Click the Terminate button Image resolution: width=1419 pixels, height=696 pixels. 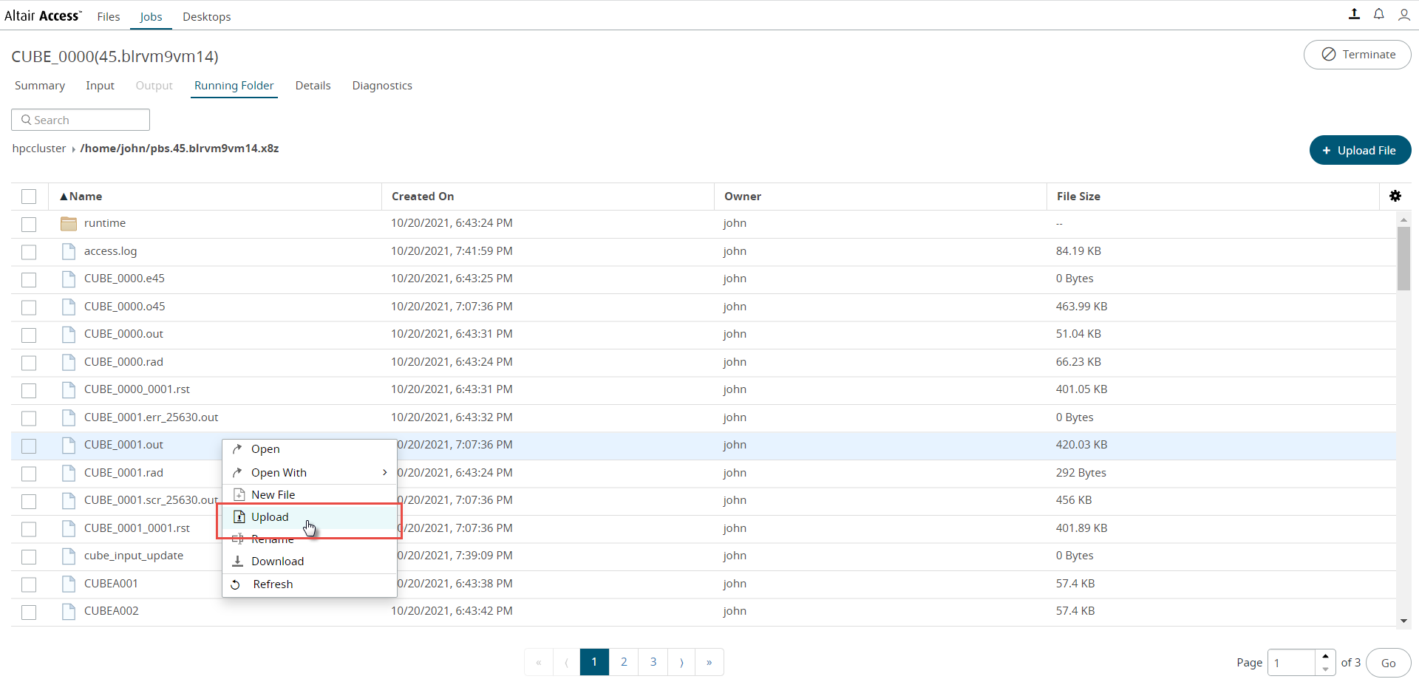click(x=1357, y=55)
